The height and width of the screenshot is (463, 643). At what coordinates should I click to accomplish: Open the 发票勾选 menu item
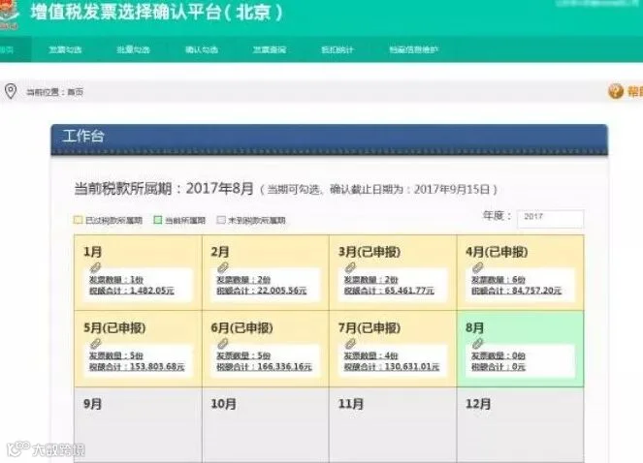point(65,50)
